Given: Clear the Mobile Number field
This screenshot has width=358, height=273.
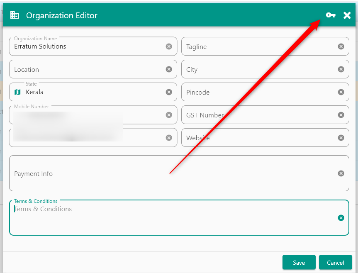Looking at the screenshot, I should coord(169,115).
